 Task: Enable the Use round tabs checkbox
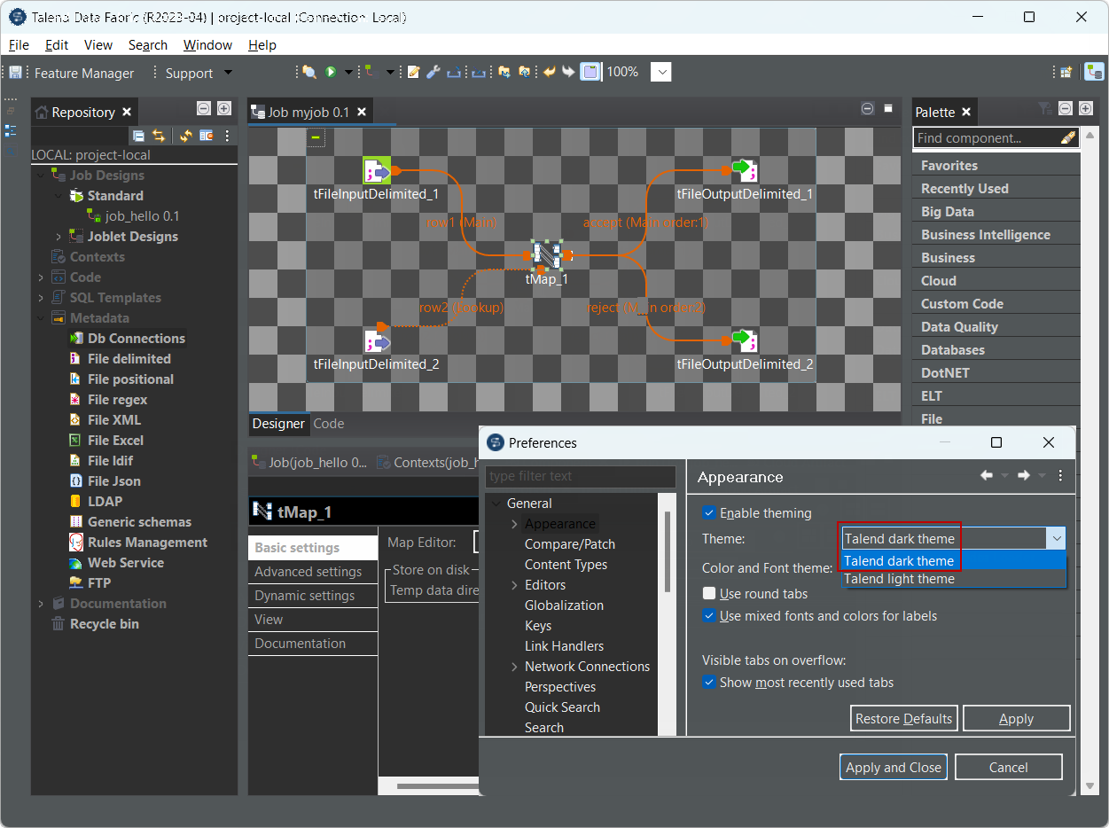709,593
